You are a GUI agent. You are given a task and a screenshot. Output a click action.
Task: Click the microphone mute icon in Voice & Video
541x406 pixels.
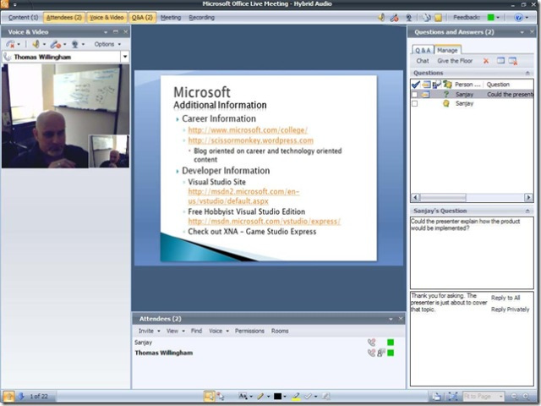(x=55, y=44)
